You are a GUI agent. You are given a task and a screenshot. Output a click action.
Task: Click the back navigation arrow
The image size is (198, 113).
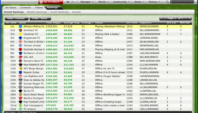tap(68, 2)
